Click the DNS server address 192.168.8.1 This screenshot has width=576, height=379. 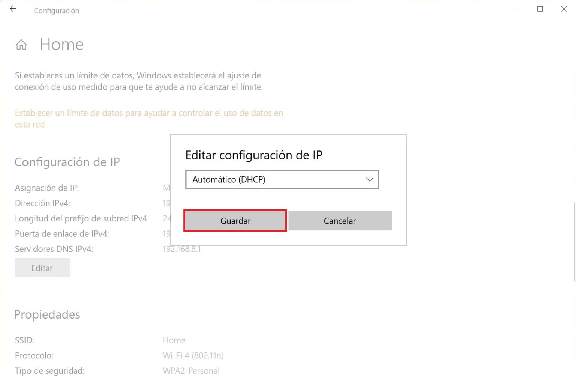[x=182, y=249]
